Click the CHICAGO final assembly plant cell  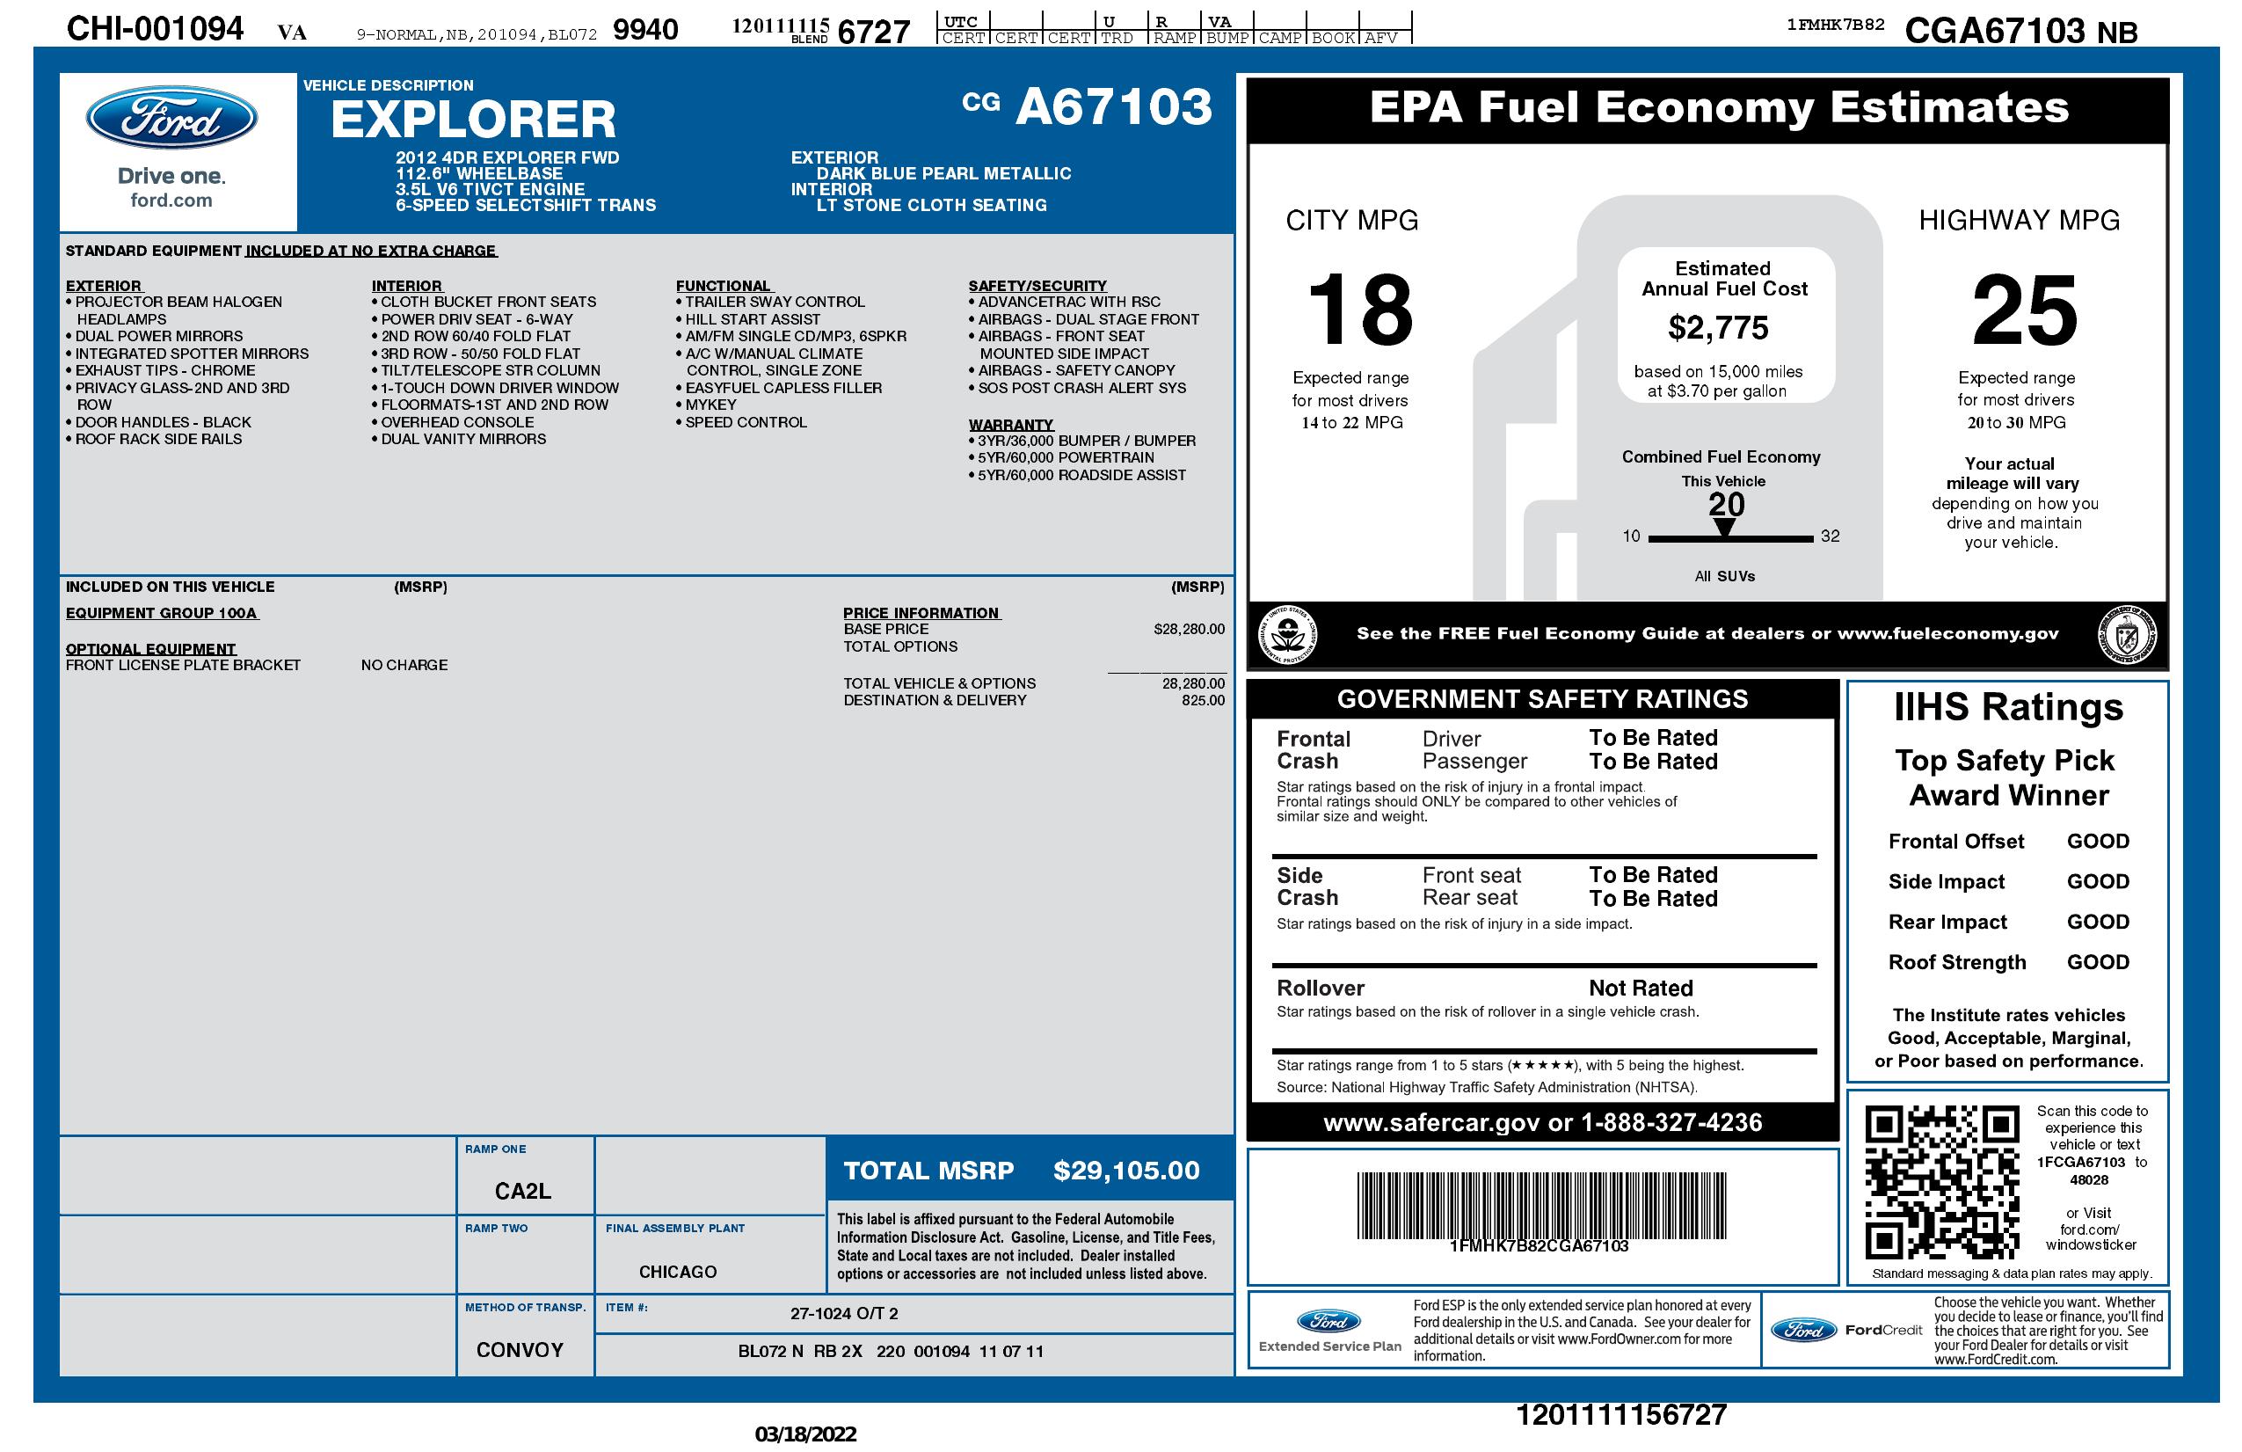pos(677,1271)
